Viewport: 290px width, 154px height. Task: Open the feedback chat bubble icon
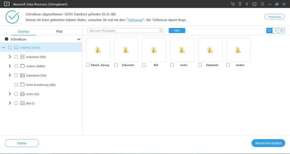(x=254, y=4)
